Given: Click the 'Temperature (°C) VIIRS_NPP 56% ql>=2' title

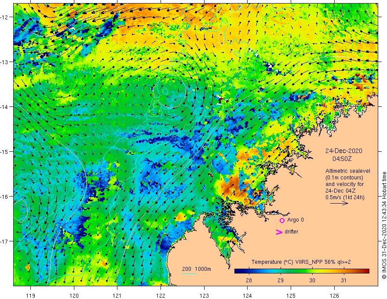Looking at the screenshot, I should pos(301,262).
